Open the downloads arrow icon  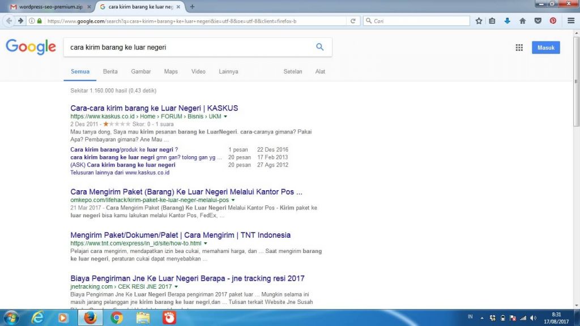click(x=507, y=21)
